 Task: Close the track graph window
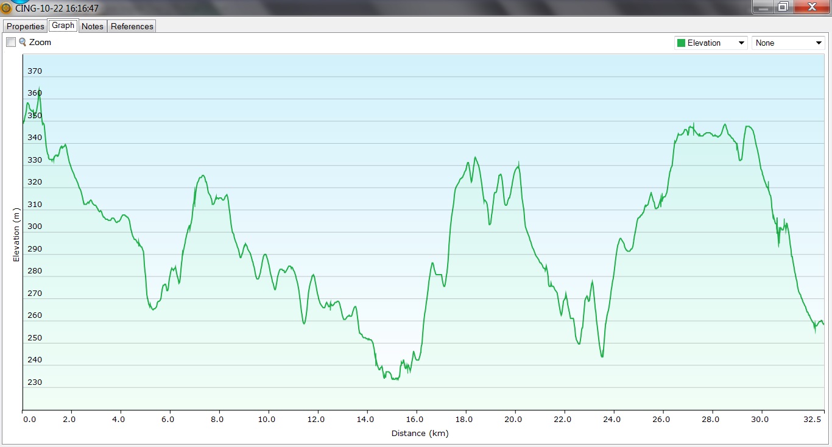(x=811, y=7)
